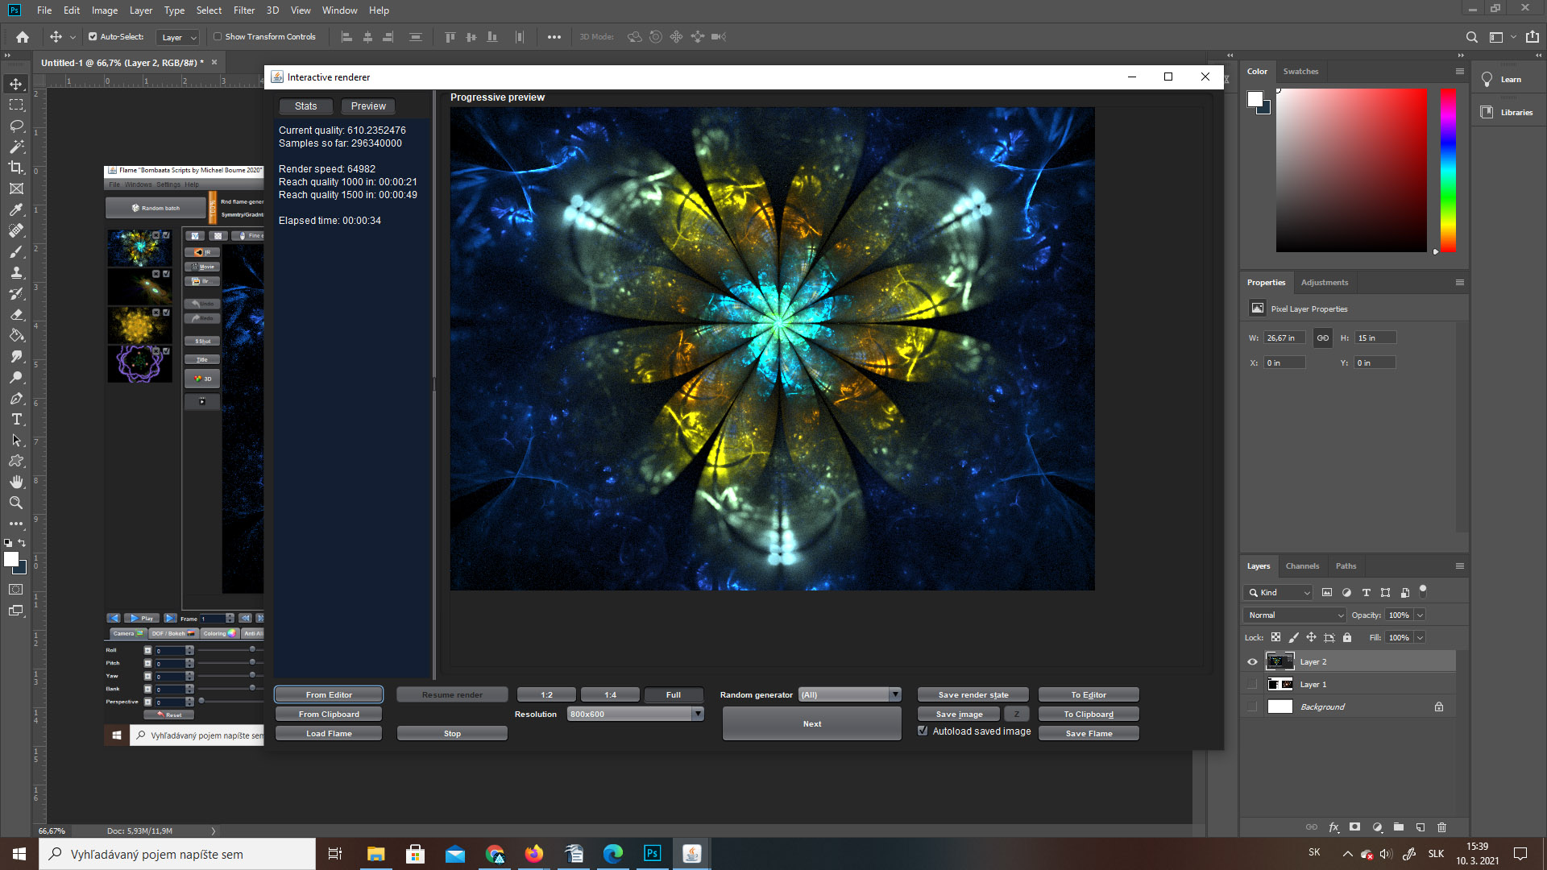Toggle the layer filter on/off switch
Image resolution: width=1547 pixels, height=870 pixels.
(1423, 590)
